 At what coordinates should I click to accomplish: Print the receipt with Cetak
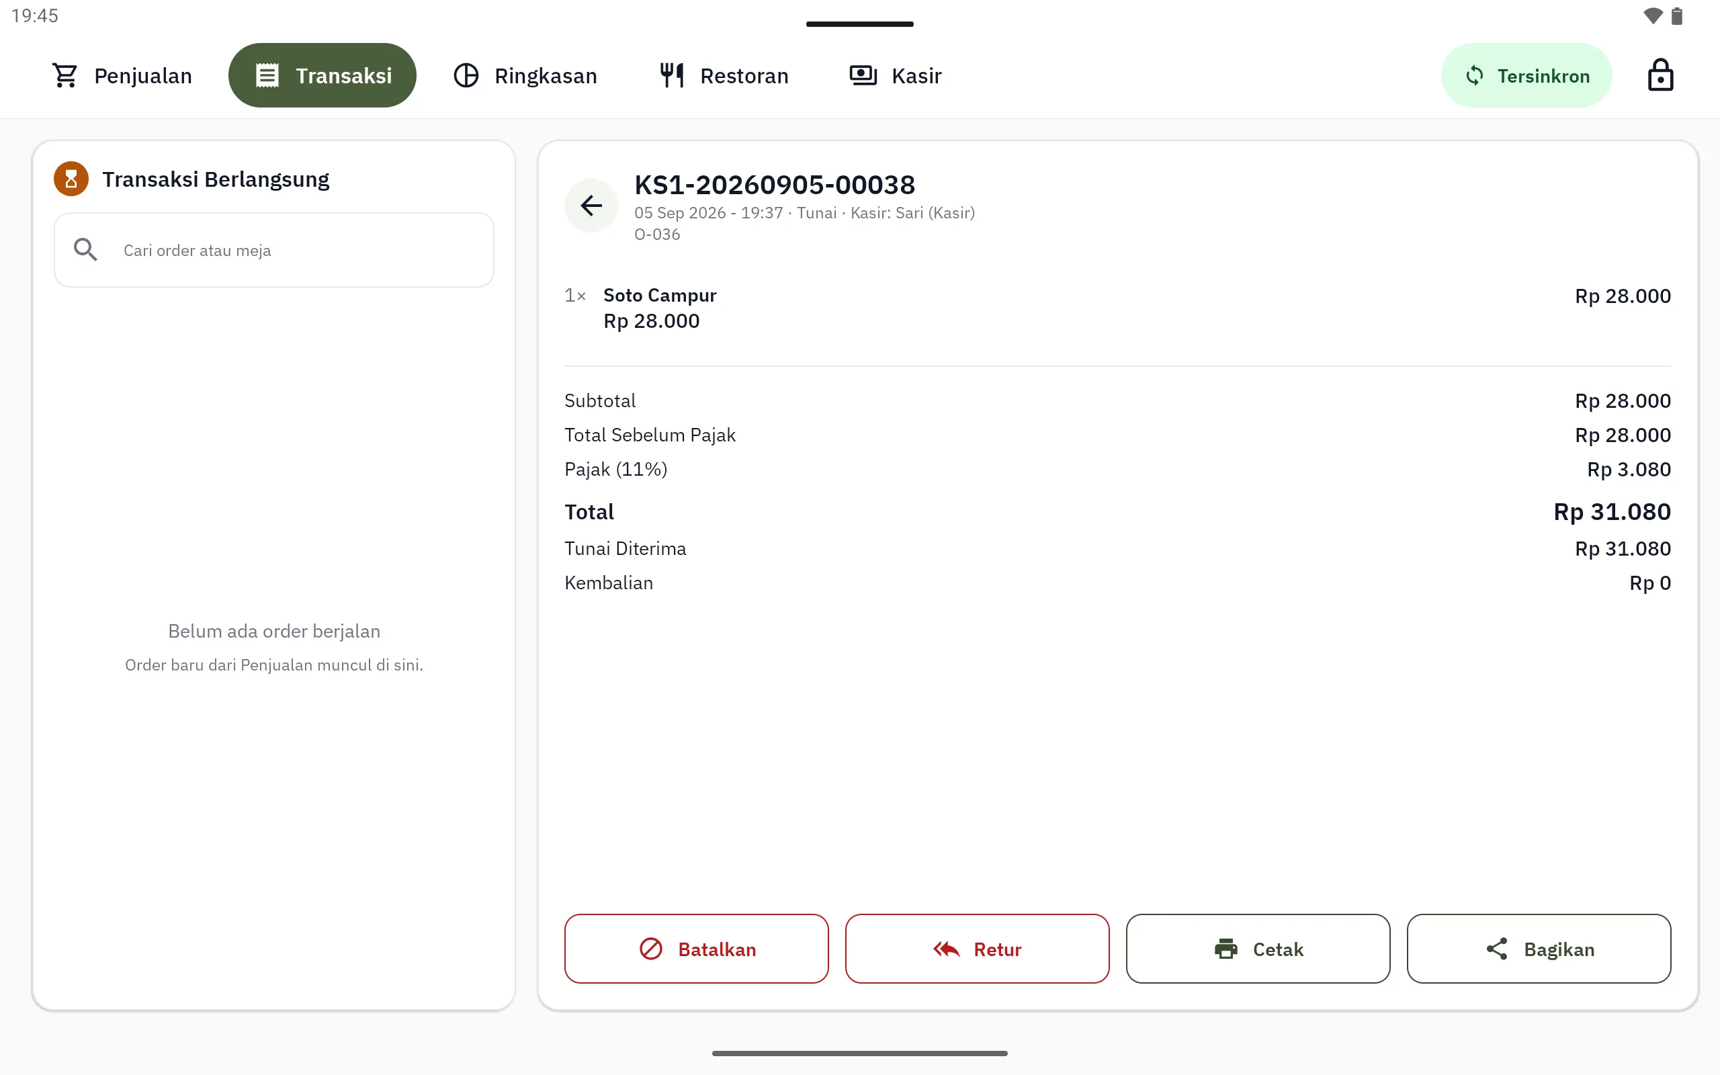point(1257,949)
